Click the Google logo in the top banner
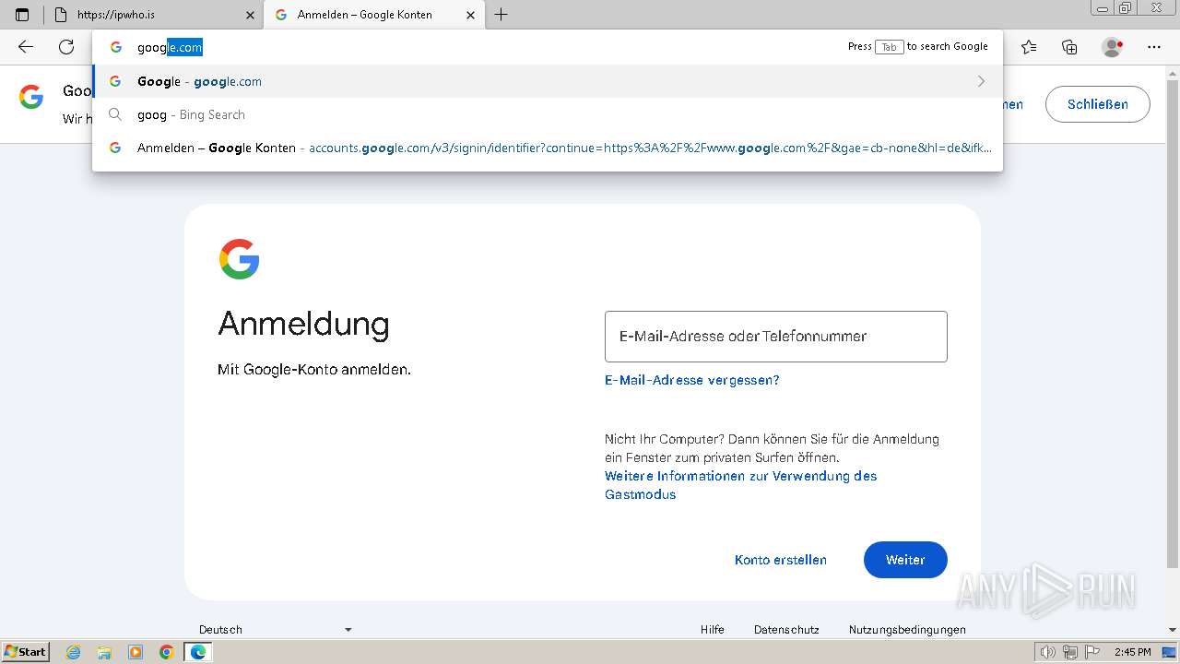The width and height of the screenshot is (1180, 664). click(x=31, y=97)
